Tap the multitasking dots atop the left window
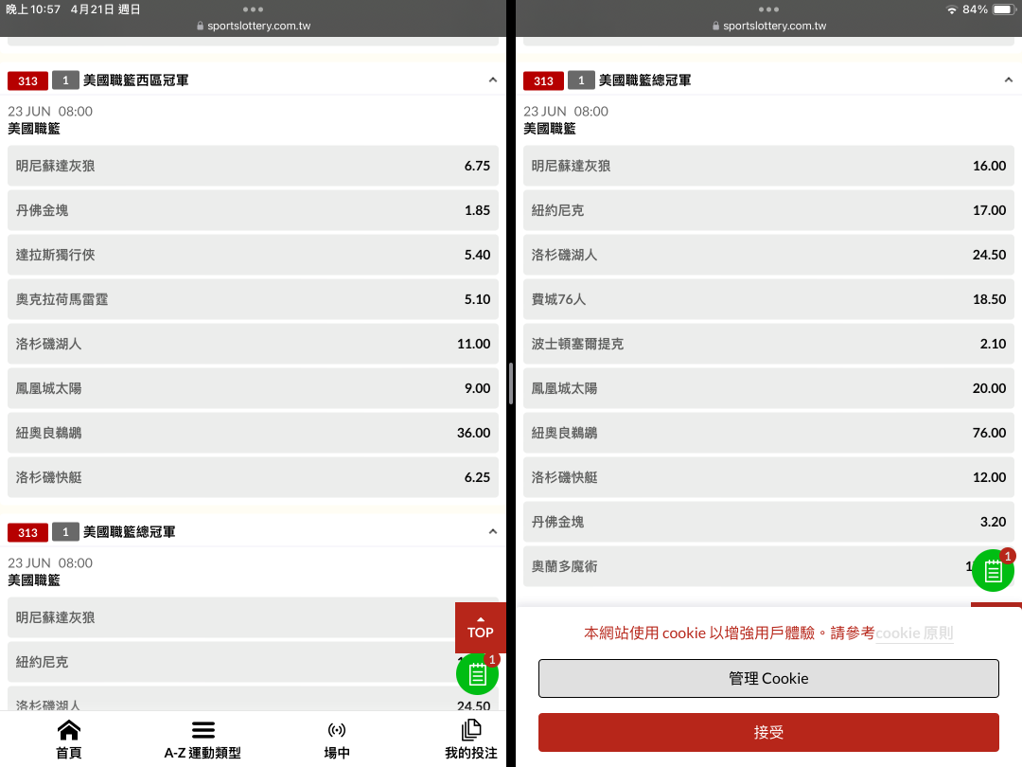Screen dimensions: 1022x767 [253, 9]
